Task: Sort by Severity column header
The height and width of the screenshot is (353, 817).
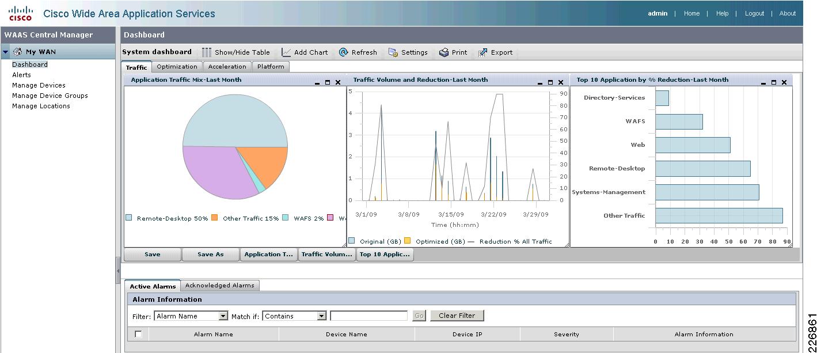Action: pos(567,334)
